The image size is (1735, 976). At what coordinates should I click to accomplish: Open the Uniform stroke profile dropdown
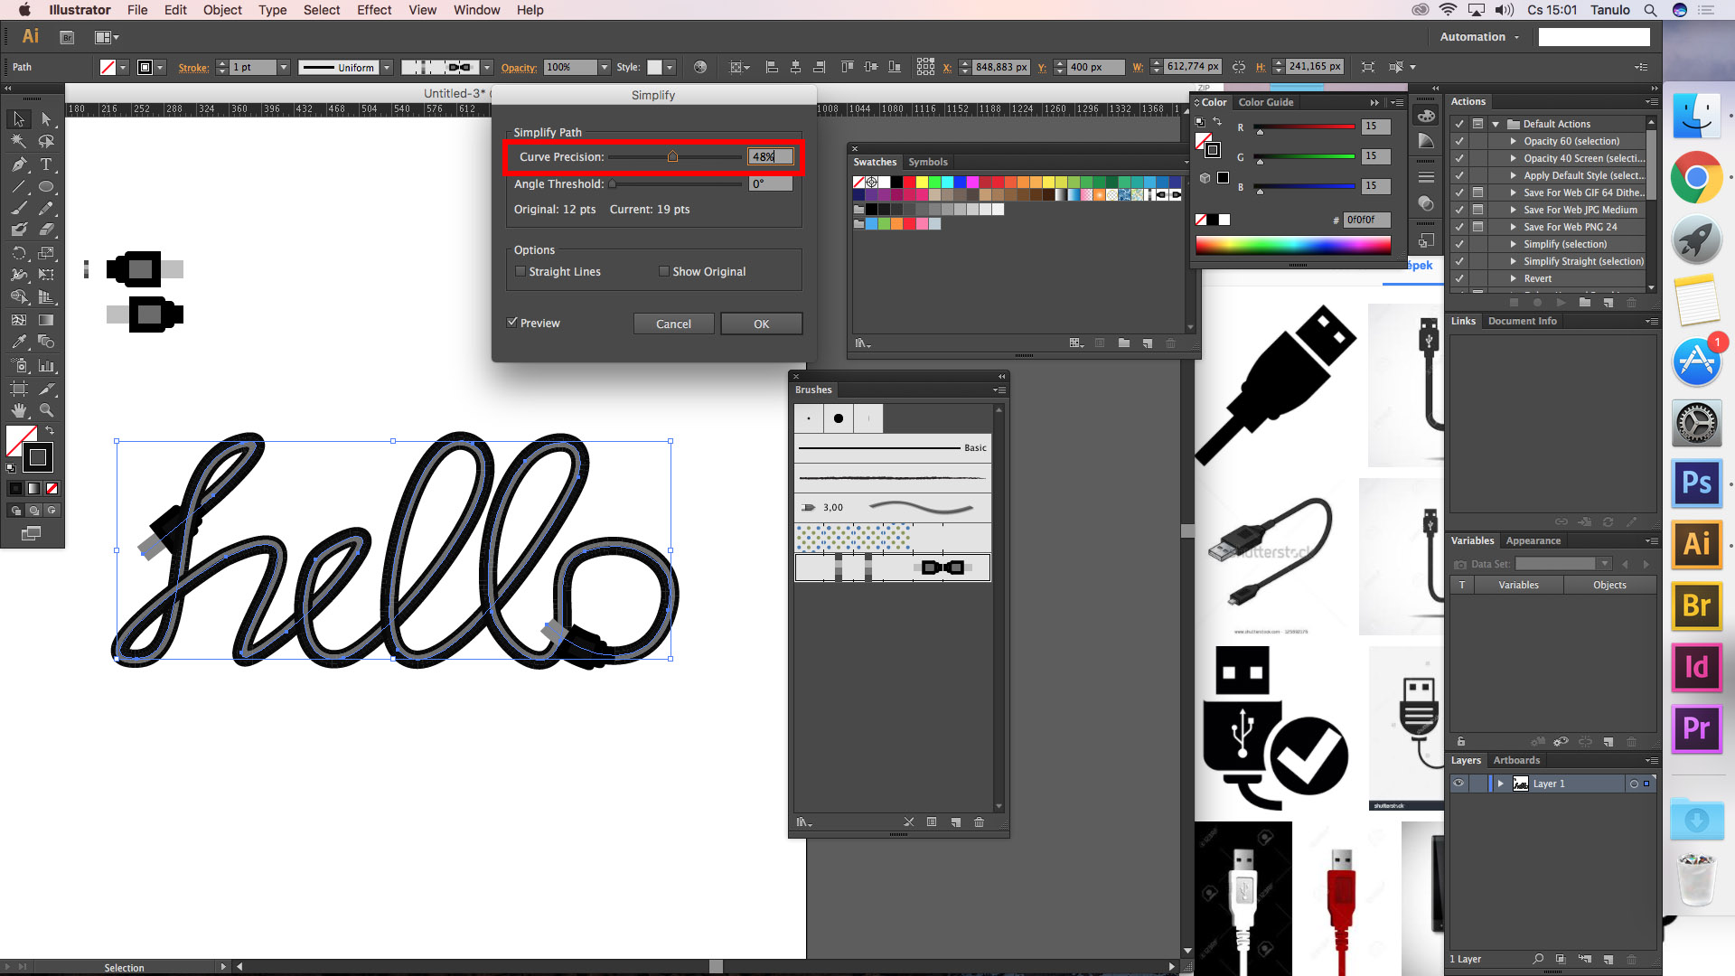tap(387, 68)
